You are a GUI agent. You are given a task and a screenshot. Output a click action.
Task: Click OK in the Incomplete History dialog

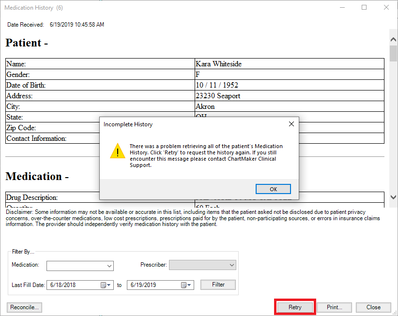273,189
